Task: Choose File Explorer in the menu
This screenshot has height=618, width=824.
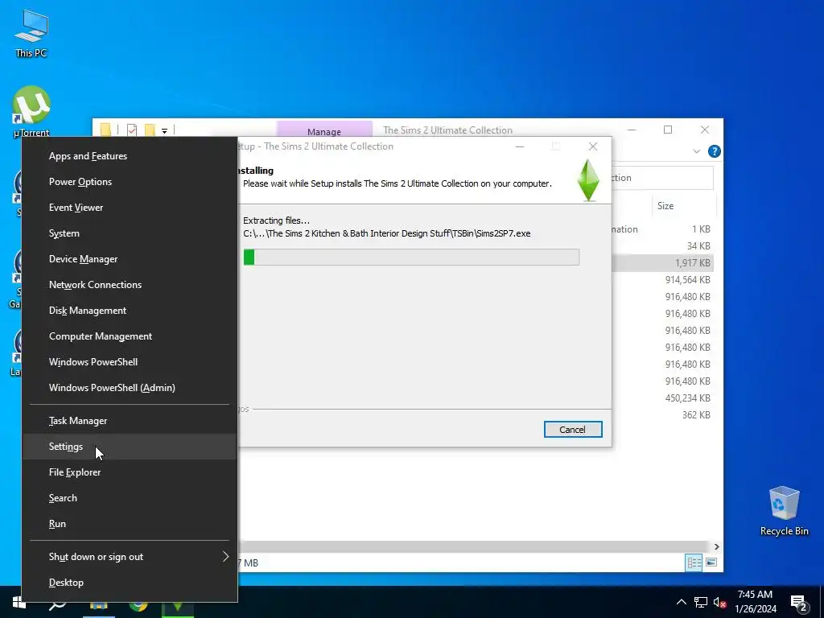Action: click(x=130, y=472)
